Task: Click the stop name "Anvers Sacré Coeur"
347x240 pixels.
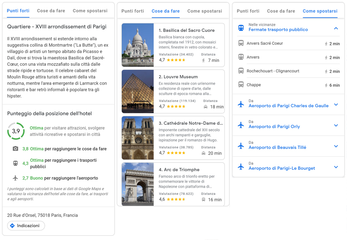Action: click(x=265, y=43)
